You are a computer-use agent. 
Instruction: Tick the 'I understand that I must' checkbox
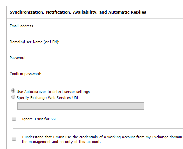point(14,139)
